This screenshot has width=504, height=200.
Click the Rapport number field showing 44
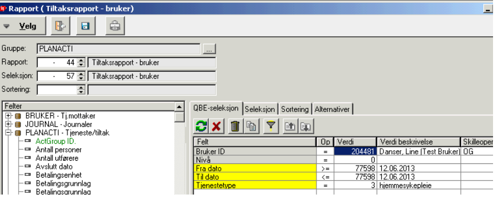(57, 62)
